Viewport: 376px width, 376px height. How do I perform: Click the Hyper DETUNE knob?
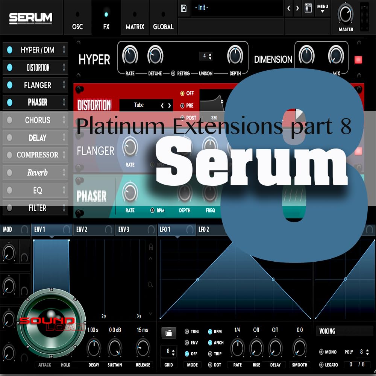155,55
